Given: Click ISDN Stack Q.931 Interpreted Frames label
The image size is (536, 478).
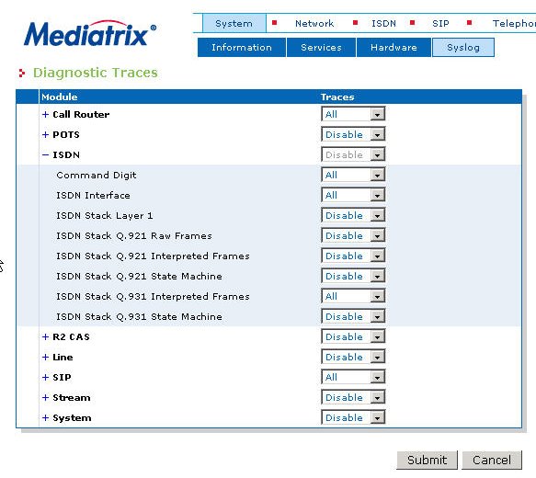Looking at the screenshot, I should tap(153, 297).
